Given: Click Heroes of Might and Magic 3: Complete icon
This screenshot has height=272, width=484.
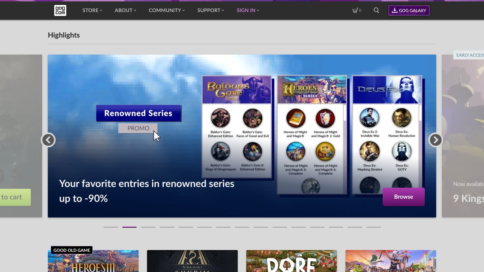Looking at the screenshot, I should click(295, 151).
